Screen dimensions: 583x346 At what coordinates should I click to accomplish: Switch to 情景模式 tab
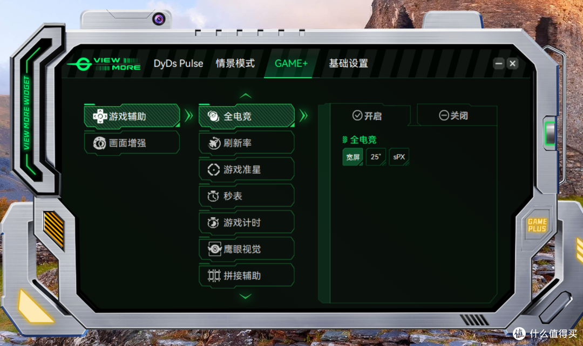(x=235, y=64)
